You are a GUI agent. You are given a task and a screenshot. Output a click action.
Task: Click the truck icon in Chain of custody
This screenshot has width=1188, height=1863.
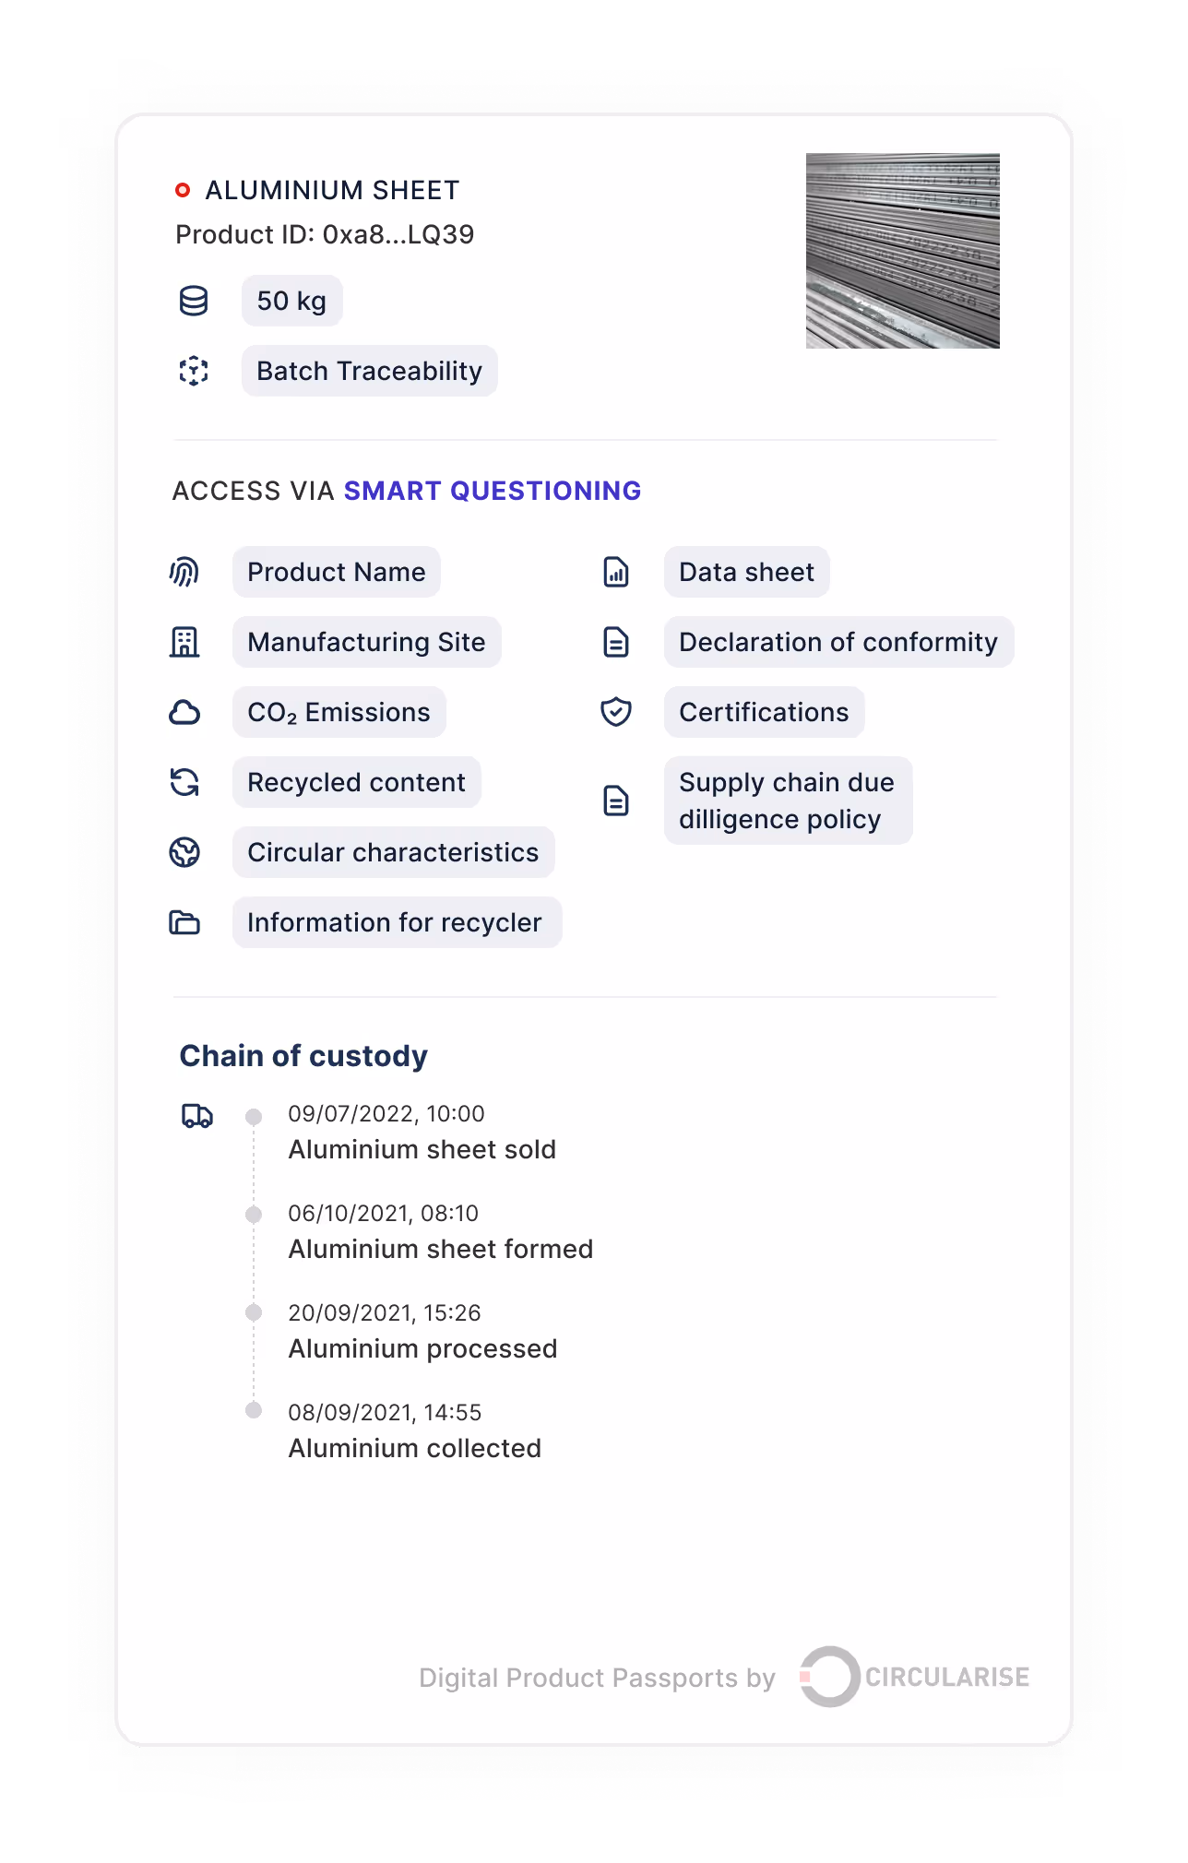196,1116
